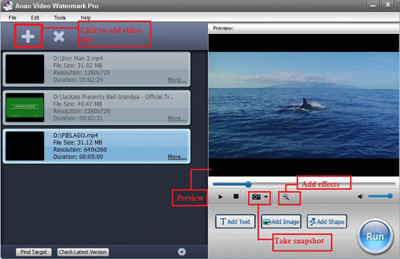Click 'D:\Jackass Presents Bad Grandpa - Official Tr..' text
Viewport: 400px width, 259px height.
tap(113, 97)
